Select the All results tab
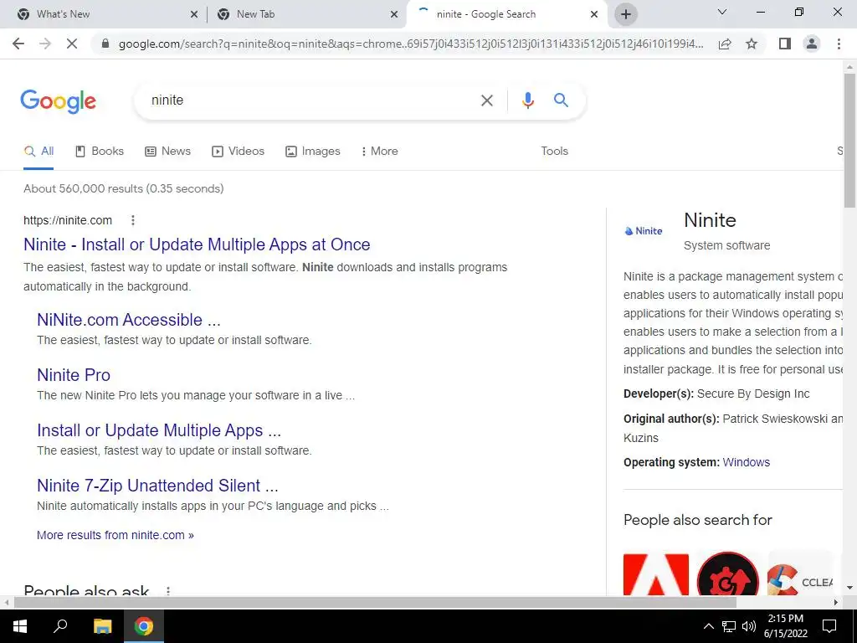857x643 pixels. pyautogui.click(x=38, y=152)
